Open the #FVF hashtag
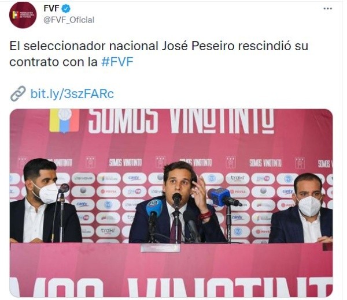 point(117,62)
